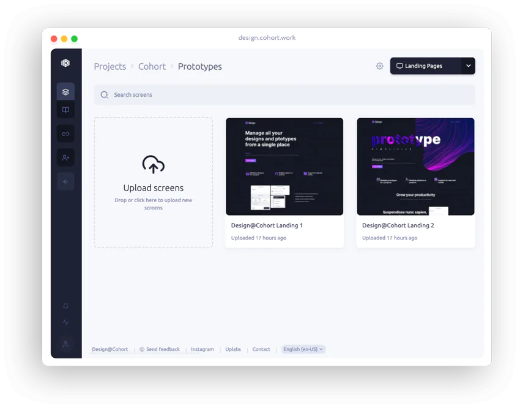520x408 pixels.
Task: Open the English (en-US) language dropdown
Action: coord(303,349)
